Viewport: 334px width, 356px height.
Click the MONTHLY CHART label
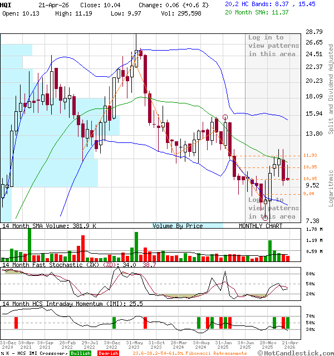tap(261, 226)
